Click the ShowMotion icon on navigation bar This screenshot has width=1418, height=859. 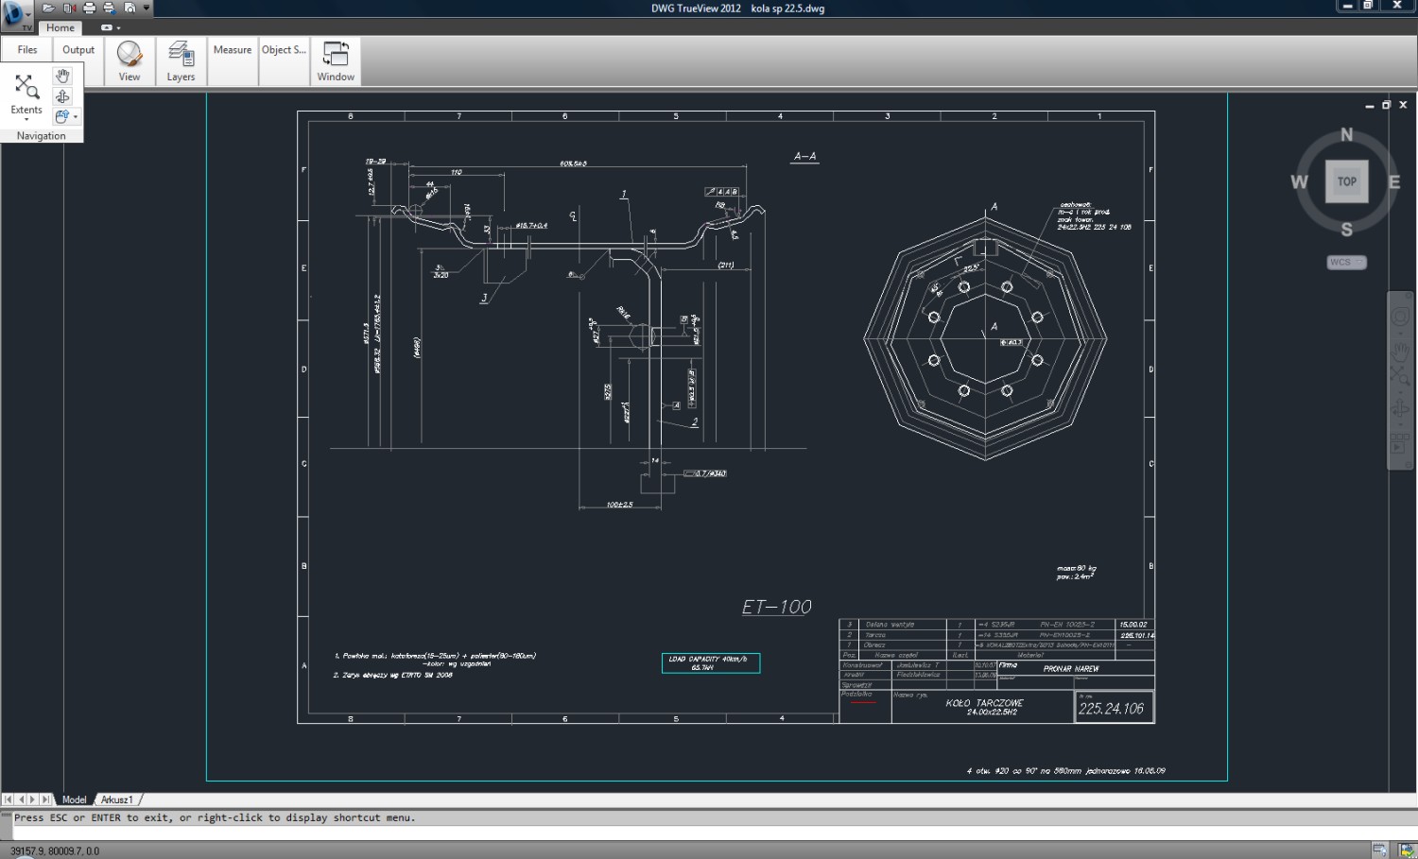(1400, 445)
